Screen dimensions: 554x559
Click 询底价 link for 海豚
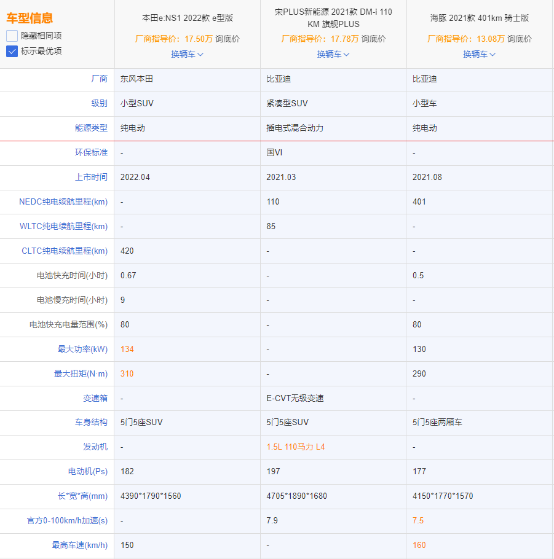click(x=520, y=39)
